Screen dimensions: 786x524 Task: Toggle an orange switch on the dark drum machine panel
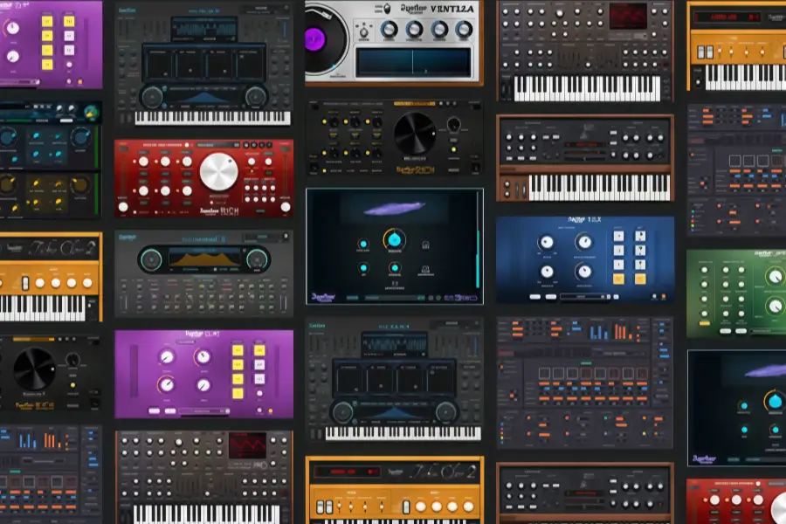(x=543, y=383)
